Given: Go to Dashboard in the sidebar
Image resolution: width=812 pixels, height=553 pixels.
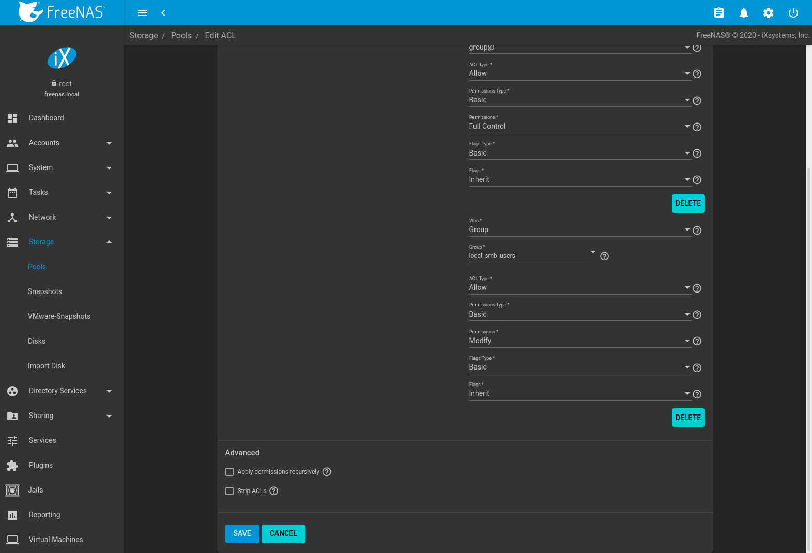Looking at the screenshot, I should point(47,118).
